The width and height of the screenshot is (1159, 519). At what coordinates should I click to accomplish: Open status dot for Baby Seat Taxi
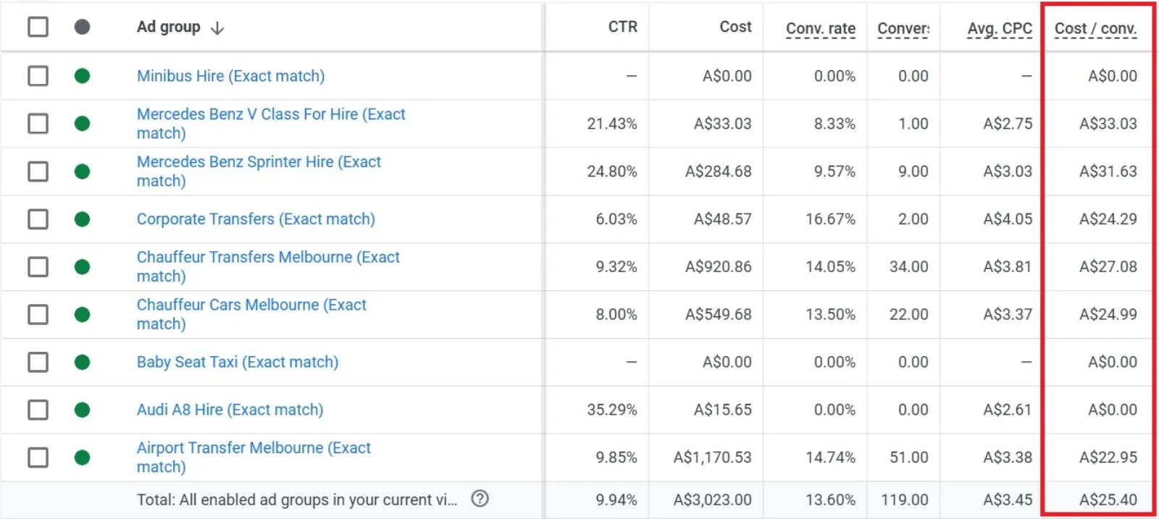click(82, 362)
